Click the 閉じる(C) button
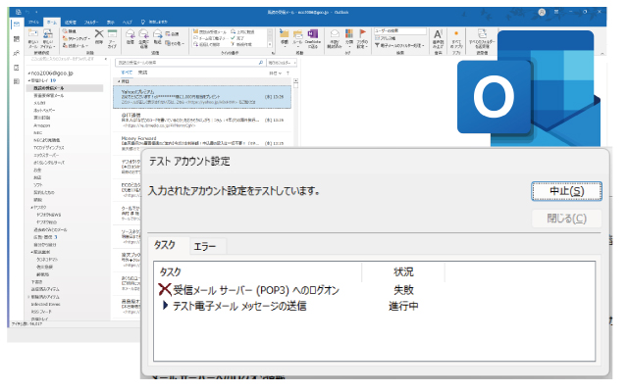628x392 pixels. 558,218
